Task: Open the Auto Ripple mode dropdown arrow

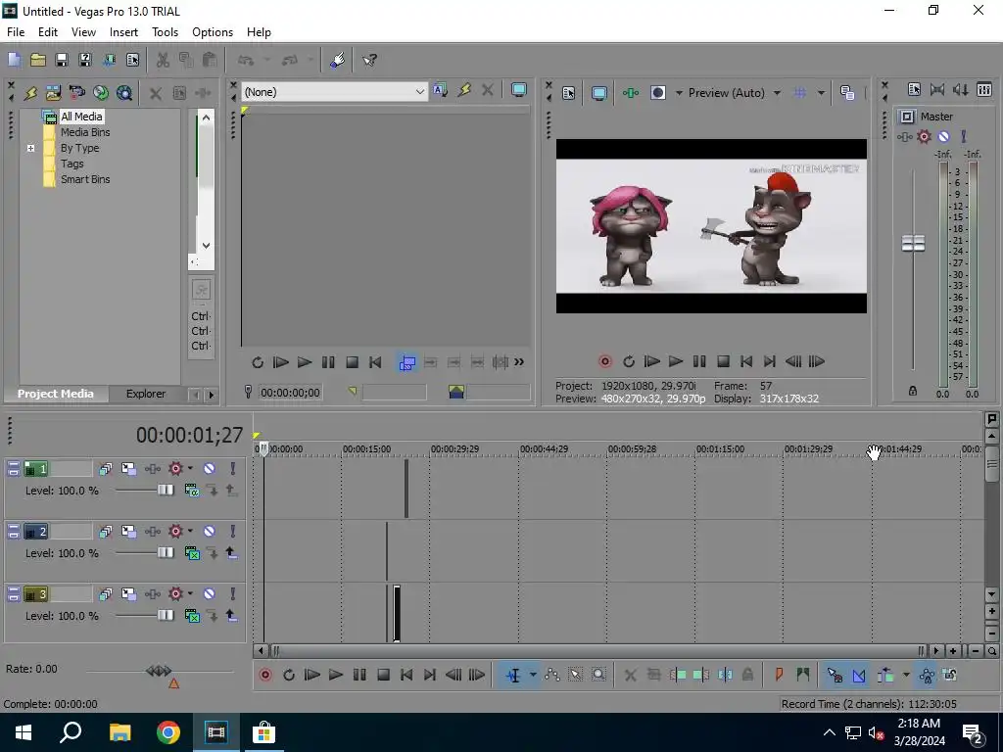Action: [906, 676]
